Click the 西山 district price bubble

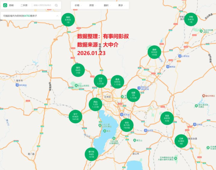pos(95,104)
